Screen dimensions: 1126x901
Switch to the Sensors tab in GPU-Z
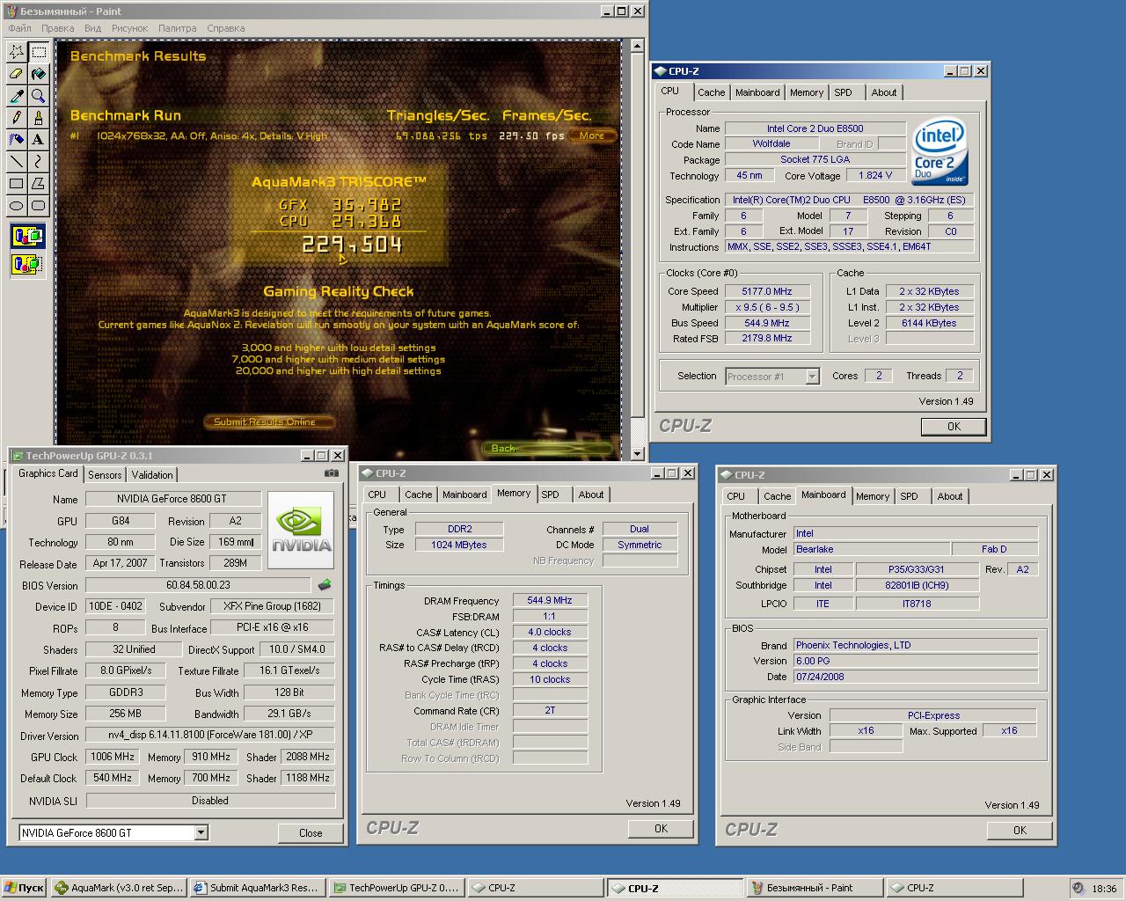[x=105, y=475]
